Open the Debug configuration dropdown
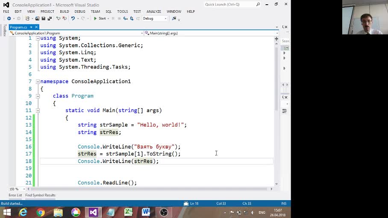This screenshot has height=218, width=388. tap(155, 18)
